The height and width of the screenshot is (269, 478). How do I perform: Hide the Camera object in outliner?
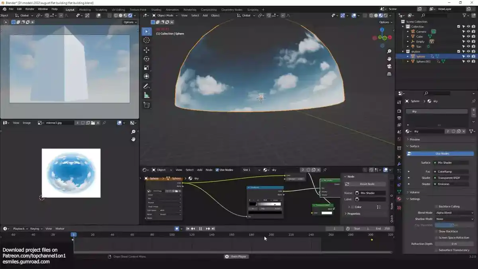[x=468, y=31]
